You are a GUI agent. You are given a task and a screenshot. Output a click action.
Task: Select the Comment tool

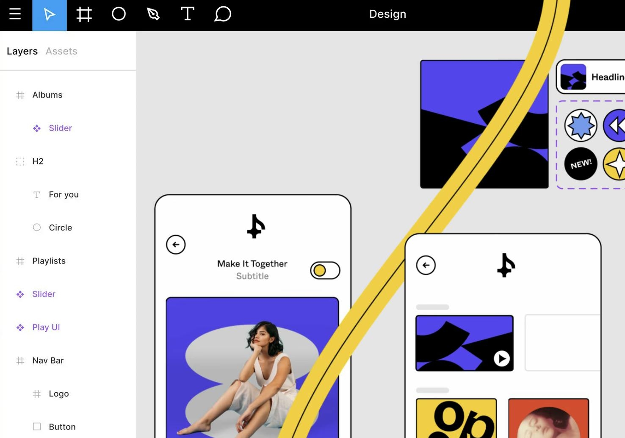222,14
